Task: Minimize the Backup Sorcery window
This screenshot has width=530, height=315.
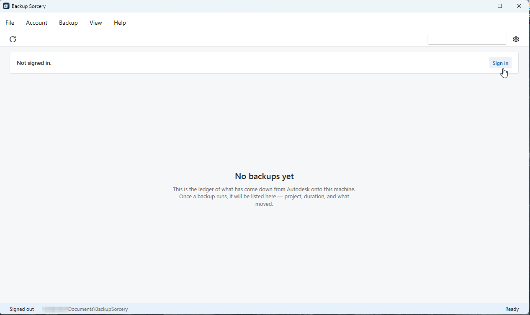Action: click(481, 6)
